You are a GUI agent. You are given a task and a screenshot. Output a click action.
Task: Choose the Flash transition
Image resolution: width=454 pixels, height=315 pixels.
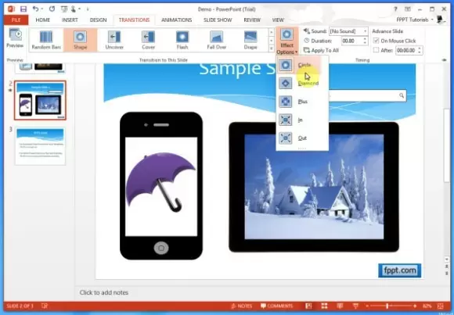tap(182, 40)
